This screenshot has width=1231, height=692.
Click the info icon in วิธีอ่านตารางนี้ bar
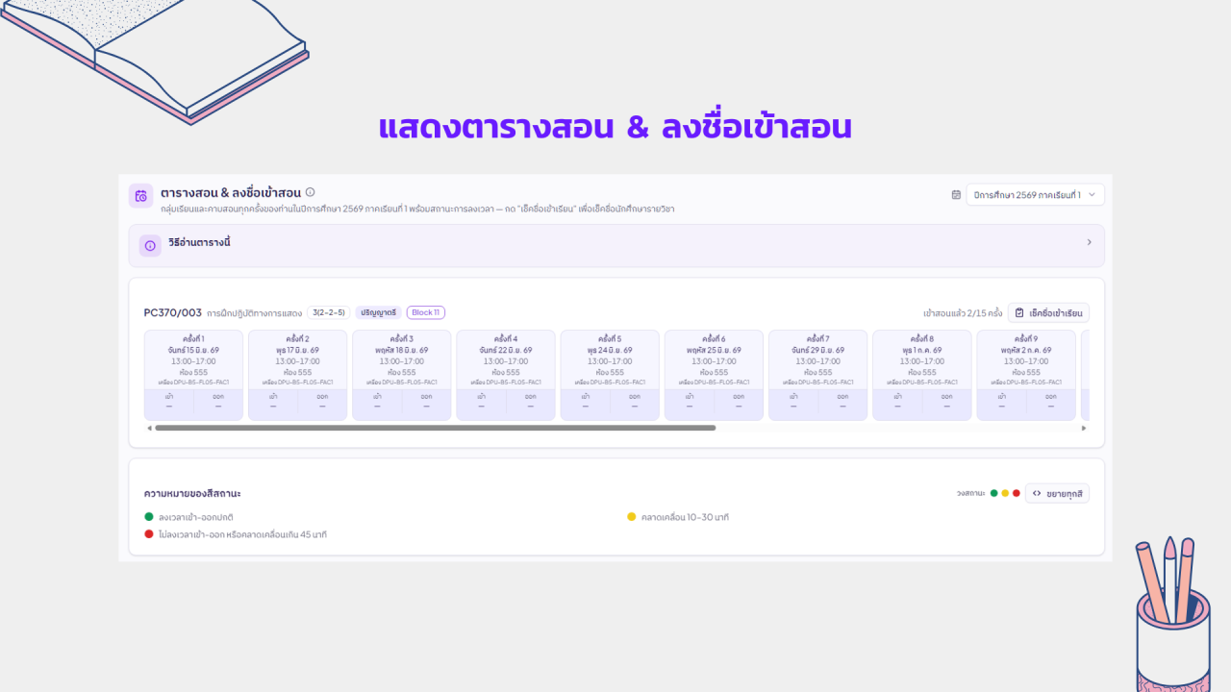pyautogui.click(x=150, y=245)
